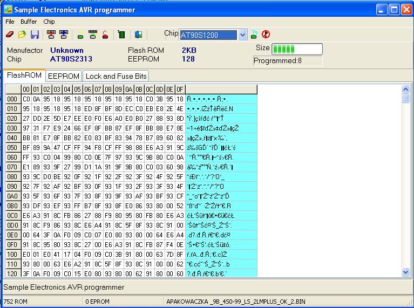Click the green chip icon beside chip dropdown
414x308 pixels.
point(254,35)
